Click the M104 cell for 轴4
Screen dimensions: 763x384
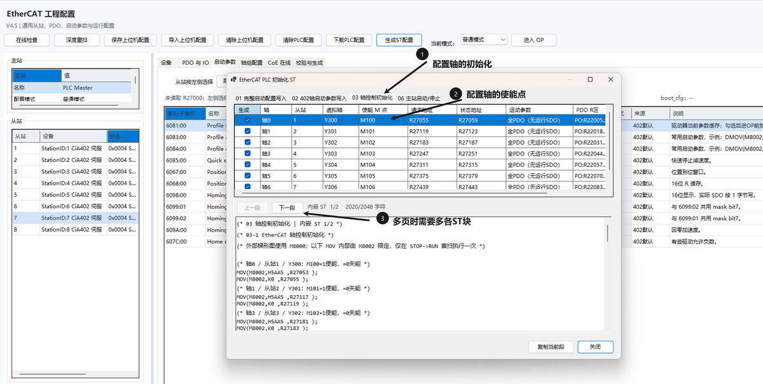click(x=382, y=165)
